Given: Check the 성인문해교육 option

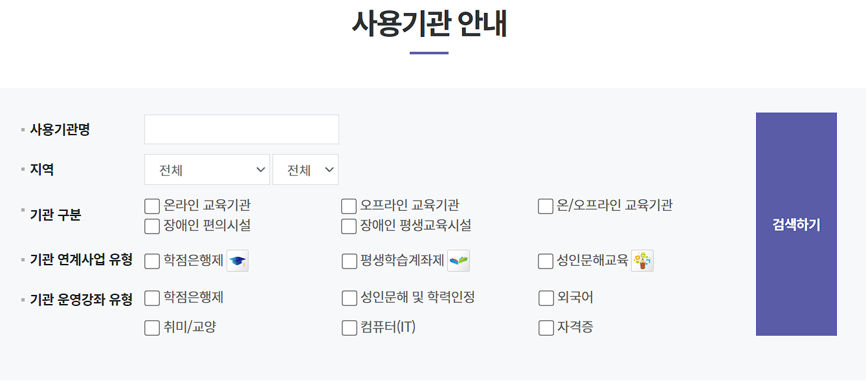Looking at the screenshot, I should click(x=545, y=261).
